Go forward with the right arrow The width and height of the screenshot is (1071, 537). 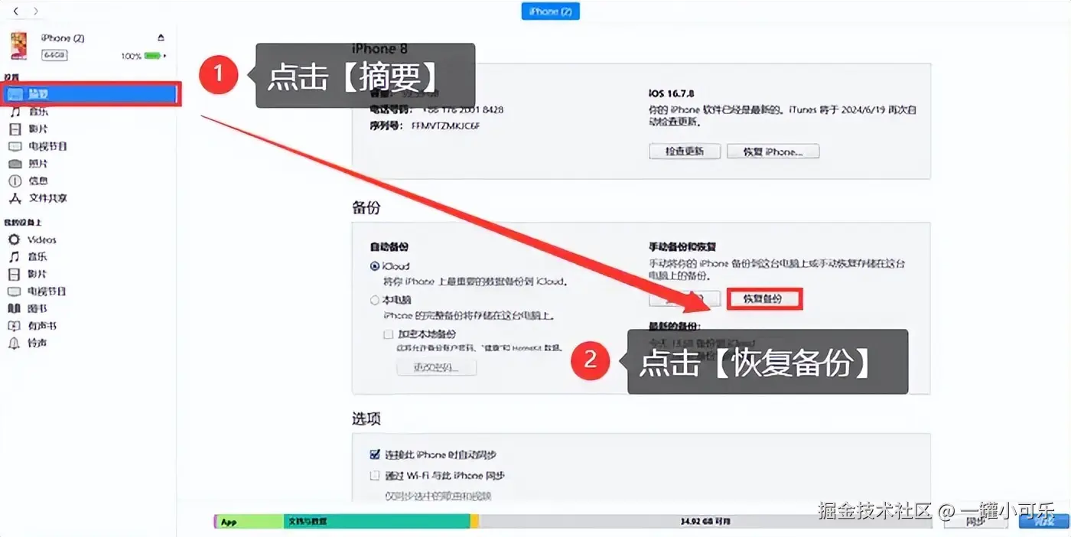coord(35,11)
